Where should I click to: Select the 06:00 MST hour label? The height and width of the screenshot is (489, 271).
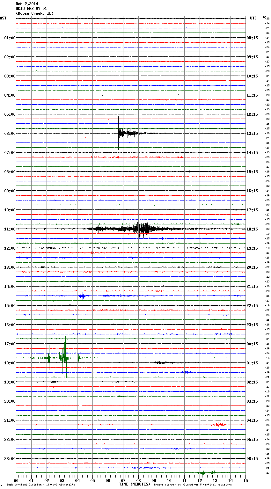tap(10, 134)
